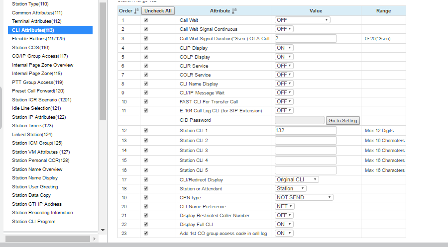Open the CPN type dropdown
Viewport: 448px width, 247px height.
coord(304,197)
